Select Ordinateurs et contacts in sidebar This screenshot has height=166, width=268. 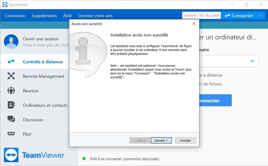click(45, 105)
